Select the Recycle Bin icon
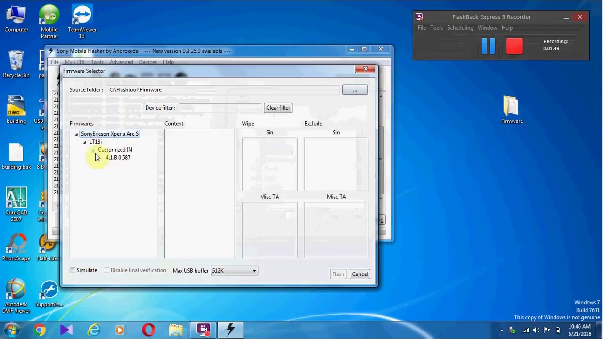The height and width of the screenshot is (339, 603). (16, 65)
